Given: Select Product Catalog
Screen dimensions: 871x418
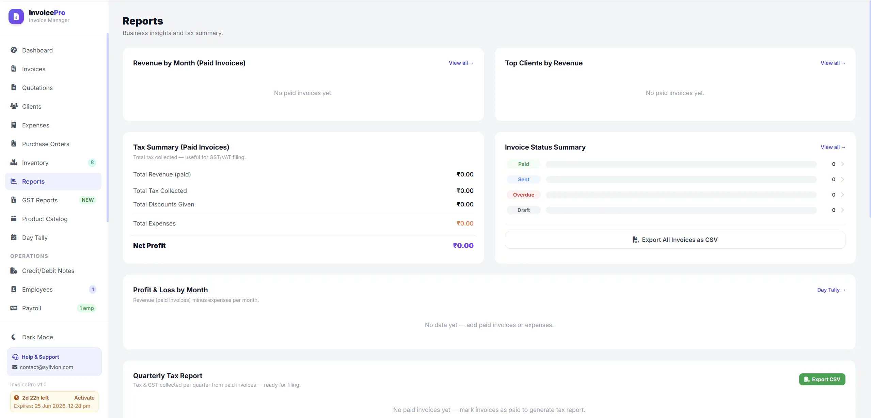Looking at the screenshot, I should tap(53, 219).
